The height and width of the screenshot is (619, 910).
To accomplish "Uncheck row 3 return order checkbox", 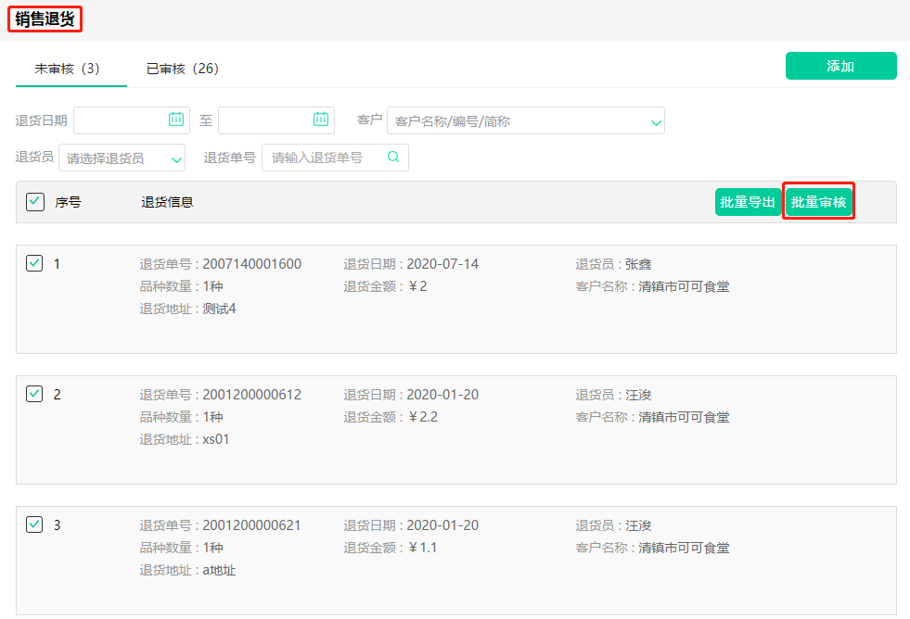I will (x=34, y=524).
